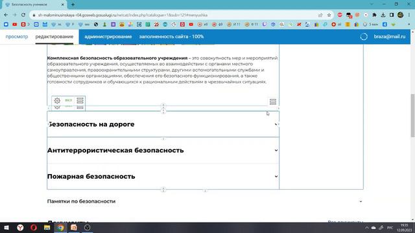Viewport: 415px width, 233px height.
Task: Open Twitch bookmark icon
Action: tap(265, 25)
